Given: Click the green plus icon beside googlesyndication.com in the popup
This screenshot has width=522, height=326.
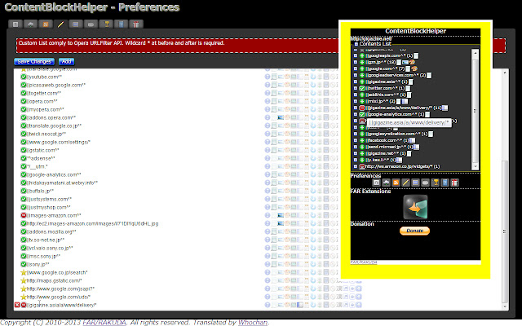Looking at the screenshot, I should (x=362, y=134).
